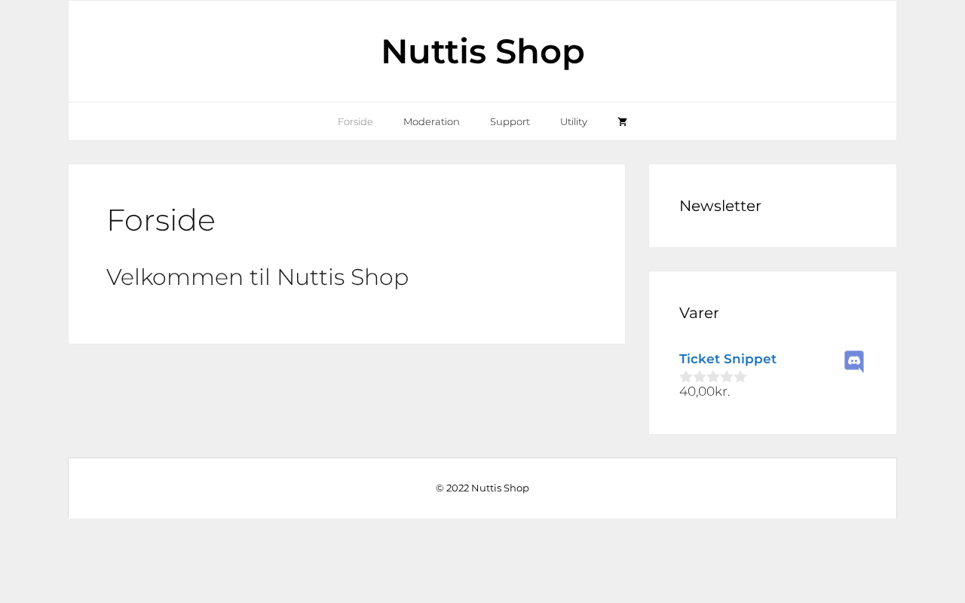Screen dimensions: 965x603
Task: Go to Forside in navigation menu
Action: point(355,122)
